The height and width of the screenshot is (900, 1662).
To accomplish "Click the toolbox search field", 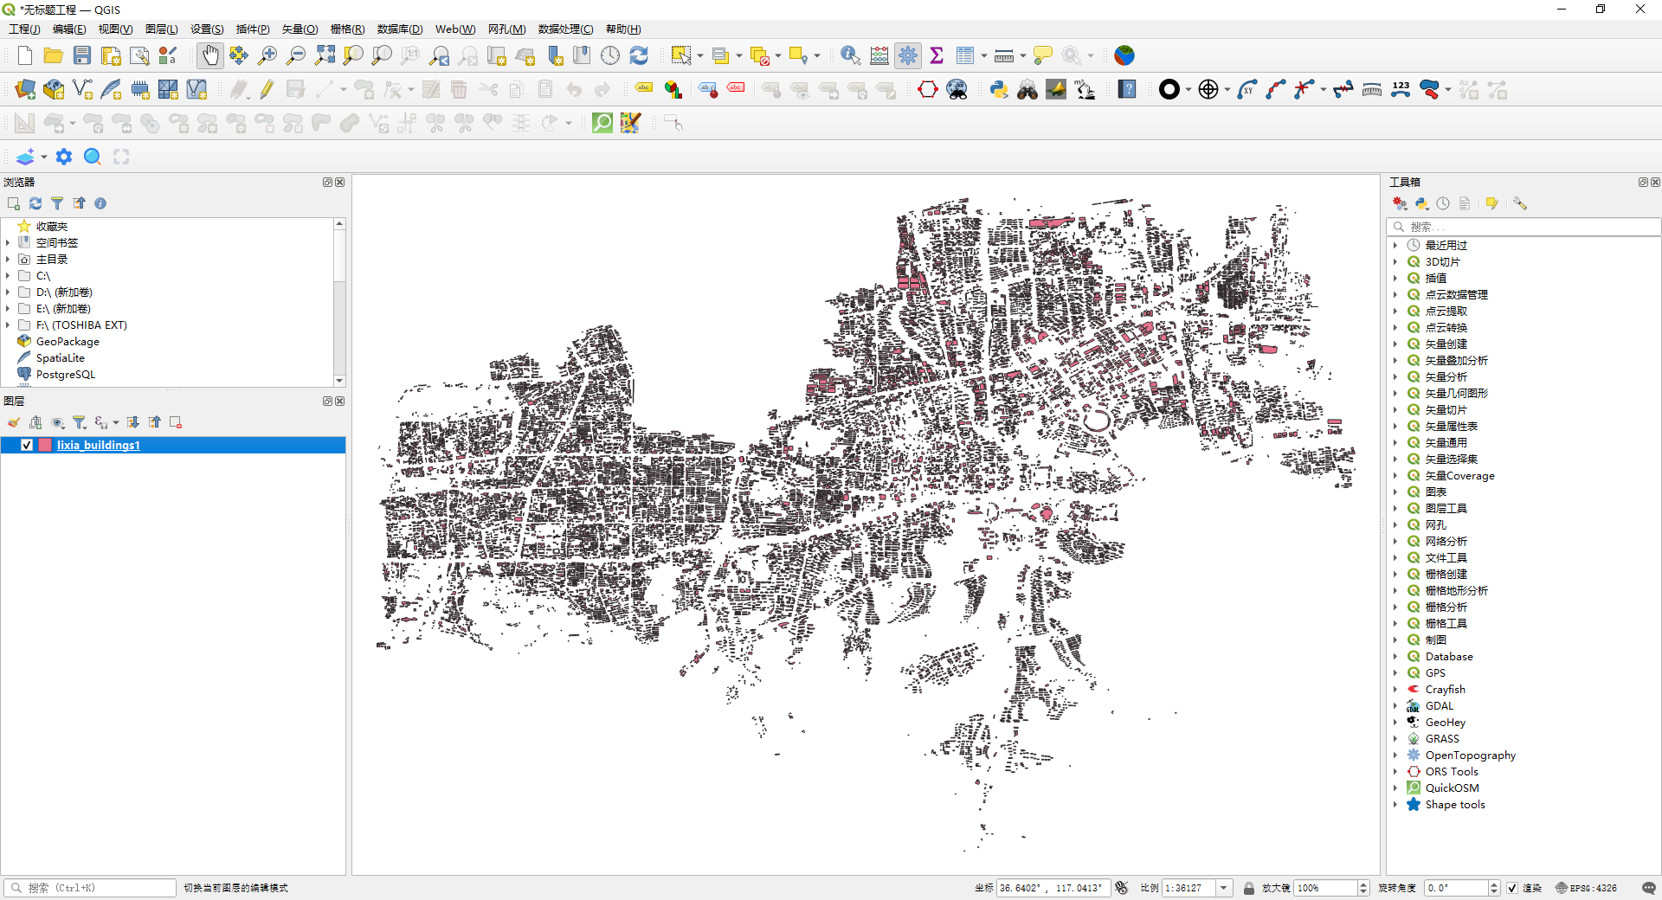I will [x=1523, y=227].
